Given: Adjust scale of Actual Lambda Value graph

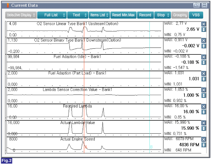Looking at the screenshot, I should [203, 128].
